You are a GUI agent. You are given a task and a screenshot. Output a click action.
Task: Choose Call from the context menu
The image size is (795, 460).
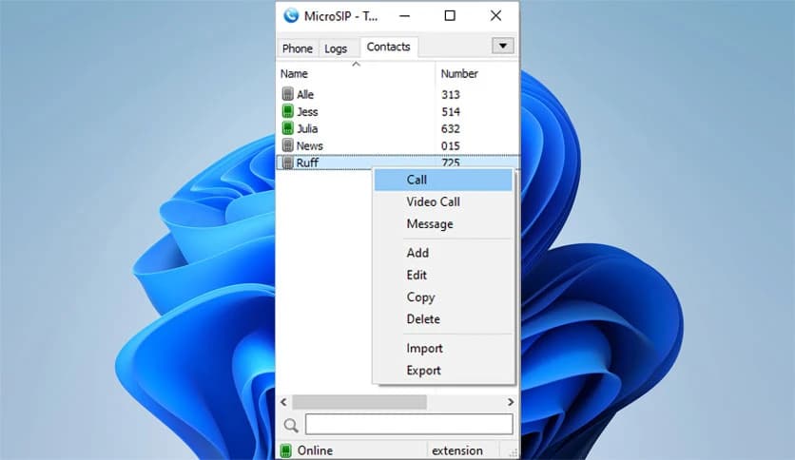444,180
